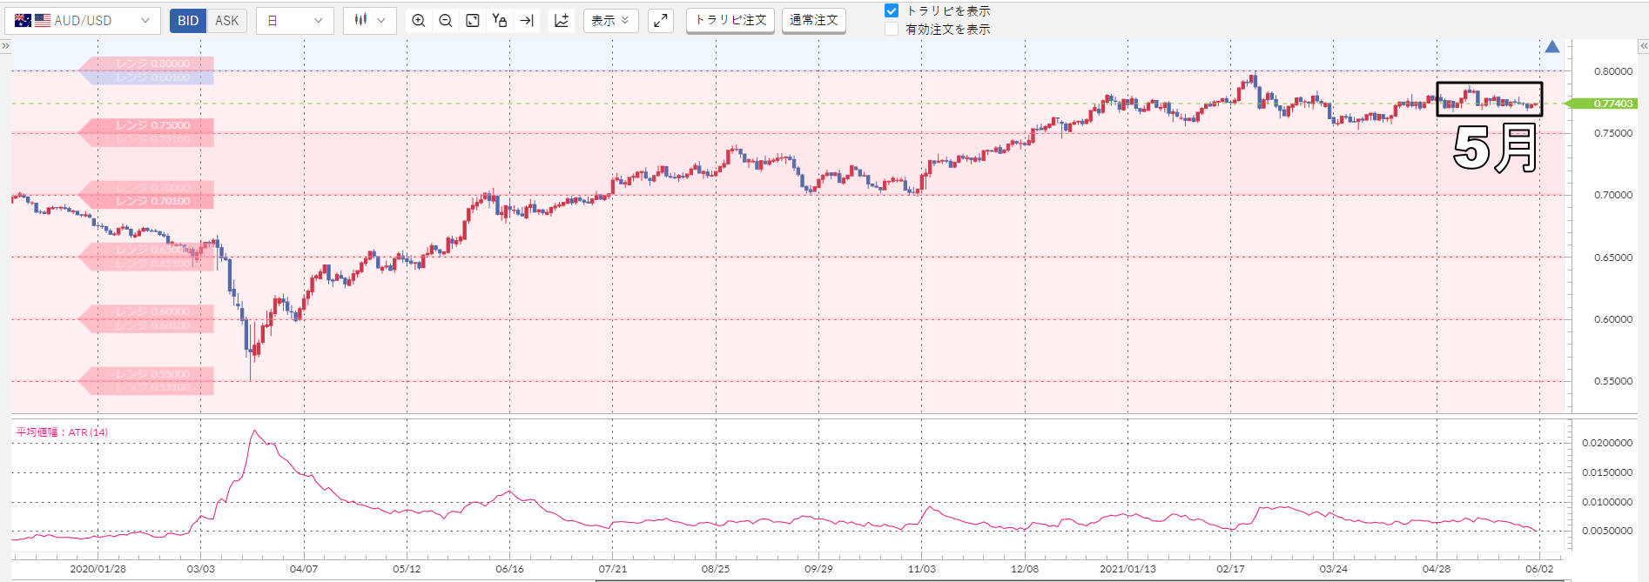1649x582 pixels.
Task: Select BID price display
Action: pyautogui.click(x=188, y=21)
